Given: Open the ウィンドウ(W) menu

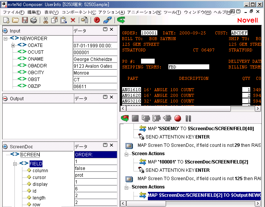Looking at the screenshot, I should pos(198,12).
